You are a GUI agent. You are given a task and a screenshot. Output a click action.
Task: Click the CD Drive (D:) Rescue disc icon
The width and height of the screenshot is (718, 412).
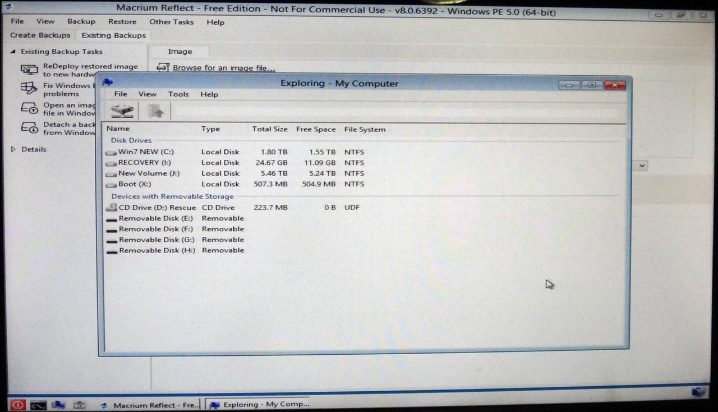[x=111, y=208]
